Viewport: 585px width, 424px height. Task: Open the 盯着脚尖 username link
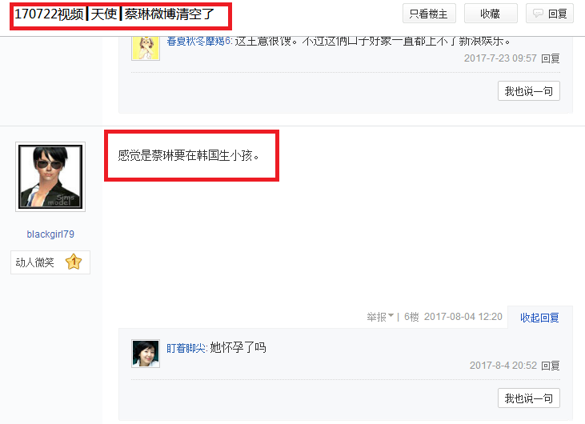[186, 348]
